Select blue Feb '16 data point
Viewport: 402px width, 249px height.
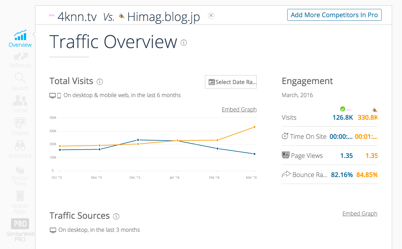(x=217, y=148)
